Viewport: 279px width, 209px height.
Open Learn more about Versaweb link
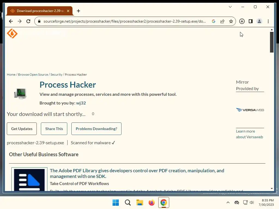coord(250,134)
